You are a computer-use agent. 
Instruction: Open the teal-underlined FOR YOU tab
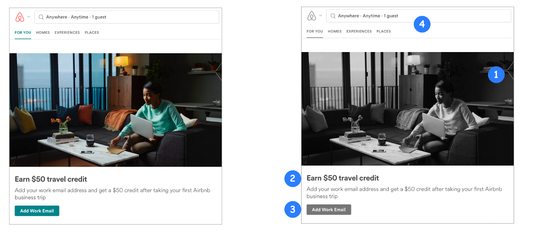23,33
